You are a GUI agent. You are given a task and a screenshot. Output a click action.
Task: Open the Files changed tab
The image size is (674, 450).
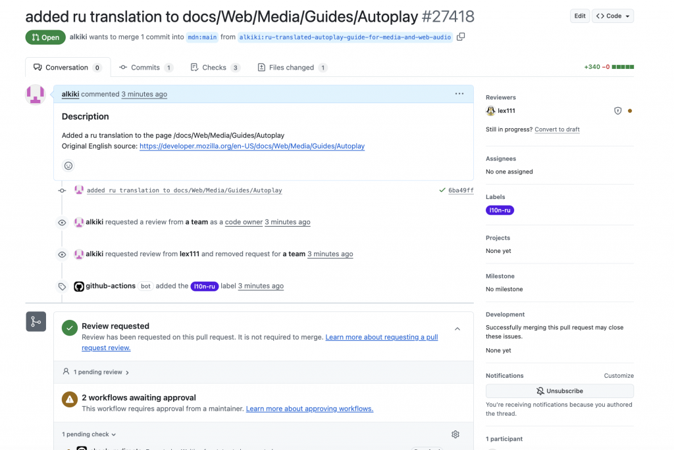coord(292,68)
